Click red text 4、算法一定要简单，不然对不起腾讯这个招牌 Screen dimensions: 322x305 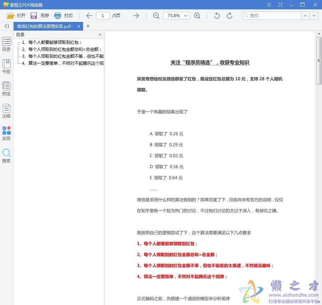(182, 276)
